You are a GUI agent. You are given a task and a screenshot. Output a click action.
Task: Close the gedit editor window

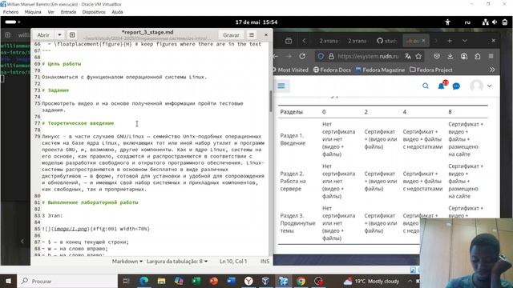pyautogui.click(x=266, y=34)
